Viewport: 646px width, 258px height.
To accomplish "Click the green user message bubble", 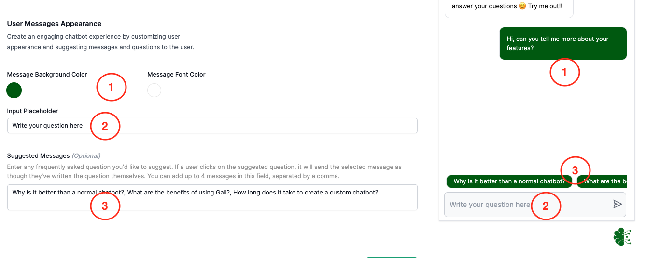I will coord(563,43).
